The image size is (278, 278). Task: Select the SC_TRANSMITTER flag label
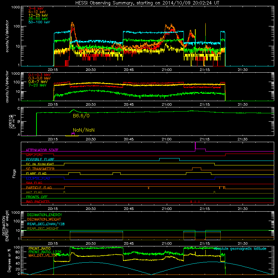click(x=40, y=169)
